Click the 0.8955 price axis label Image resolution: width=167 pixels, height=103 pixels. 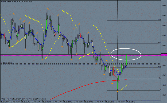click(164, 26)
